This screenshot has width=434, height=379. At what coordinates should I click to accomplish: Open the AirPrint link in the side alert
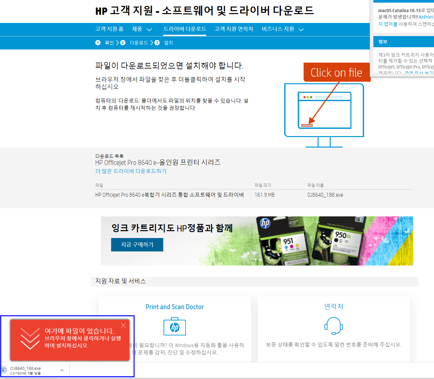pos(426,17)
